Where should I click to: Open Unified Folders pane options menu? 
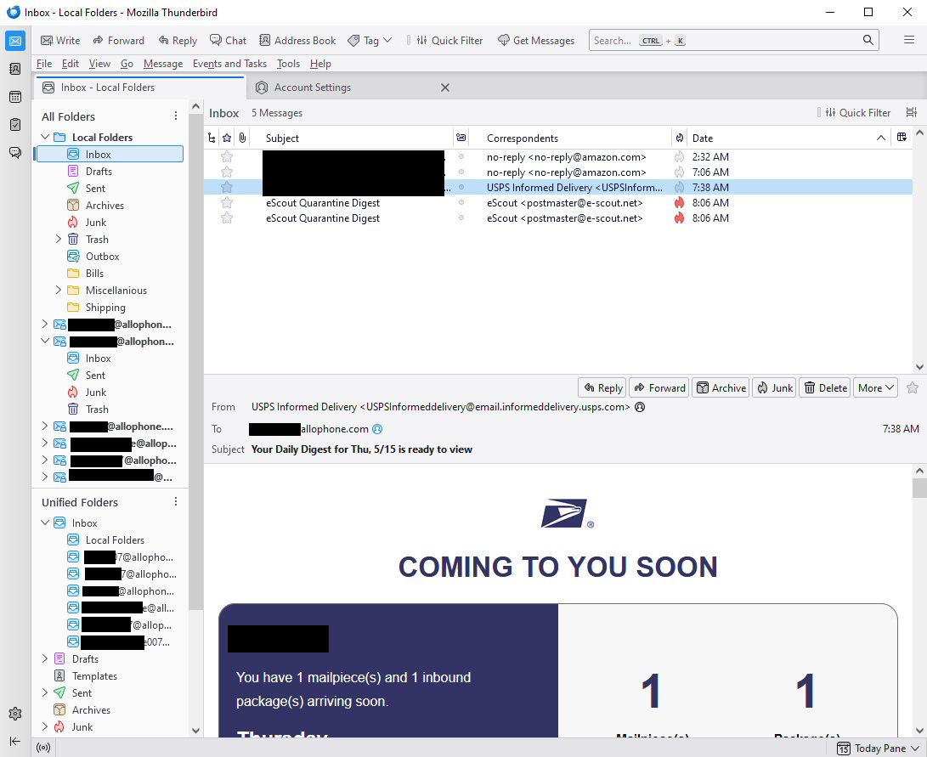[176, 502]
